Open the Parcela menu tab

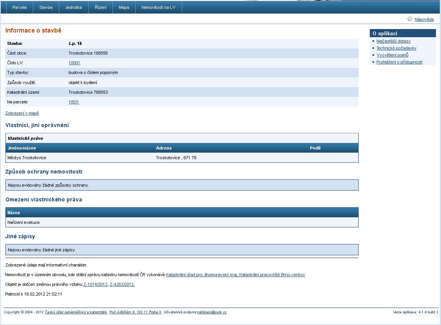19,7
